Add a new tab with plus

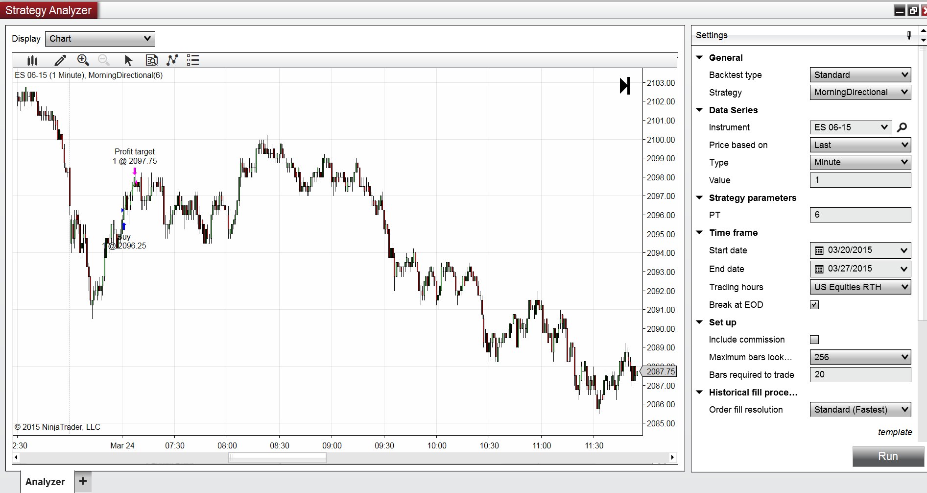(x=83, y=481)
